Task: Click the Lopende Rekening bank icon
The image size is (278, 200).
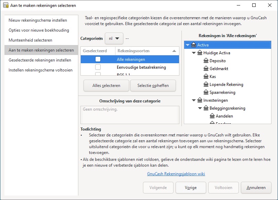Action: (x=206, y=85)
